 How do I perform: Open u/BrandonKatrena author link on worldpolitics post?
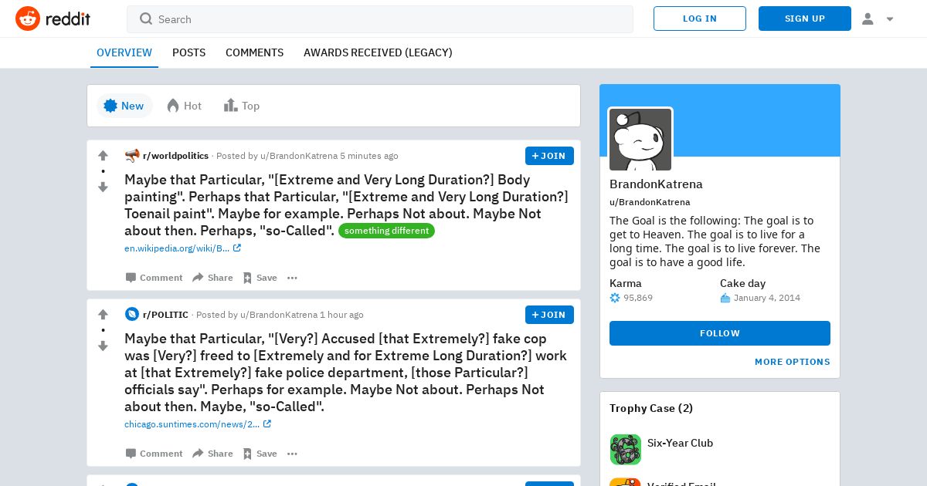[x=299, y=156]
